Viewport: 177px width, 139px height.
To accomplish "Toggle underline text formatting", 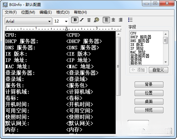I will 89,20.
